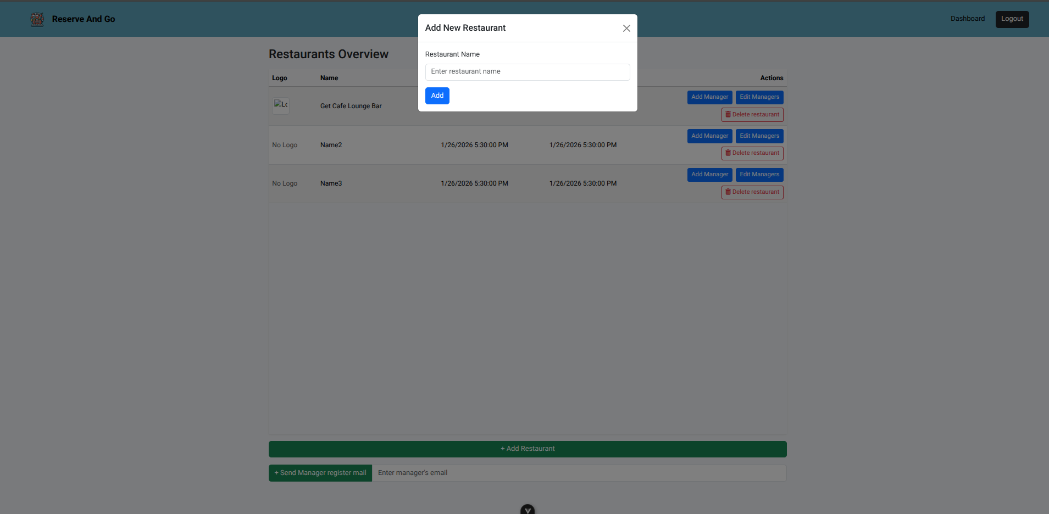Click the Restaurant Name input field

pos(527,72)
